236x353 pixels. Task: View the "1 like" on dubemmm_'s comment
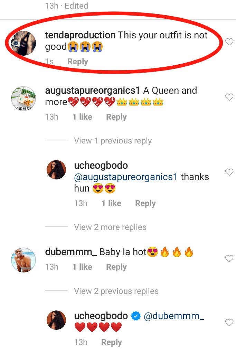point(82,267)
